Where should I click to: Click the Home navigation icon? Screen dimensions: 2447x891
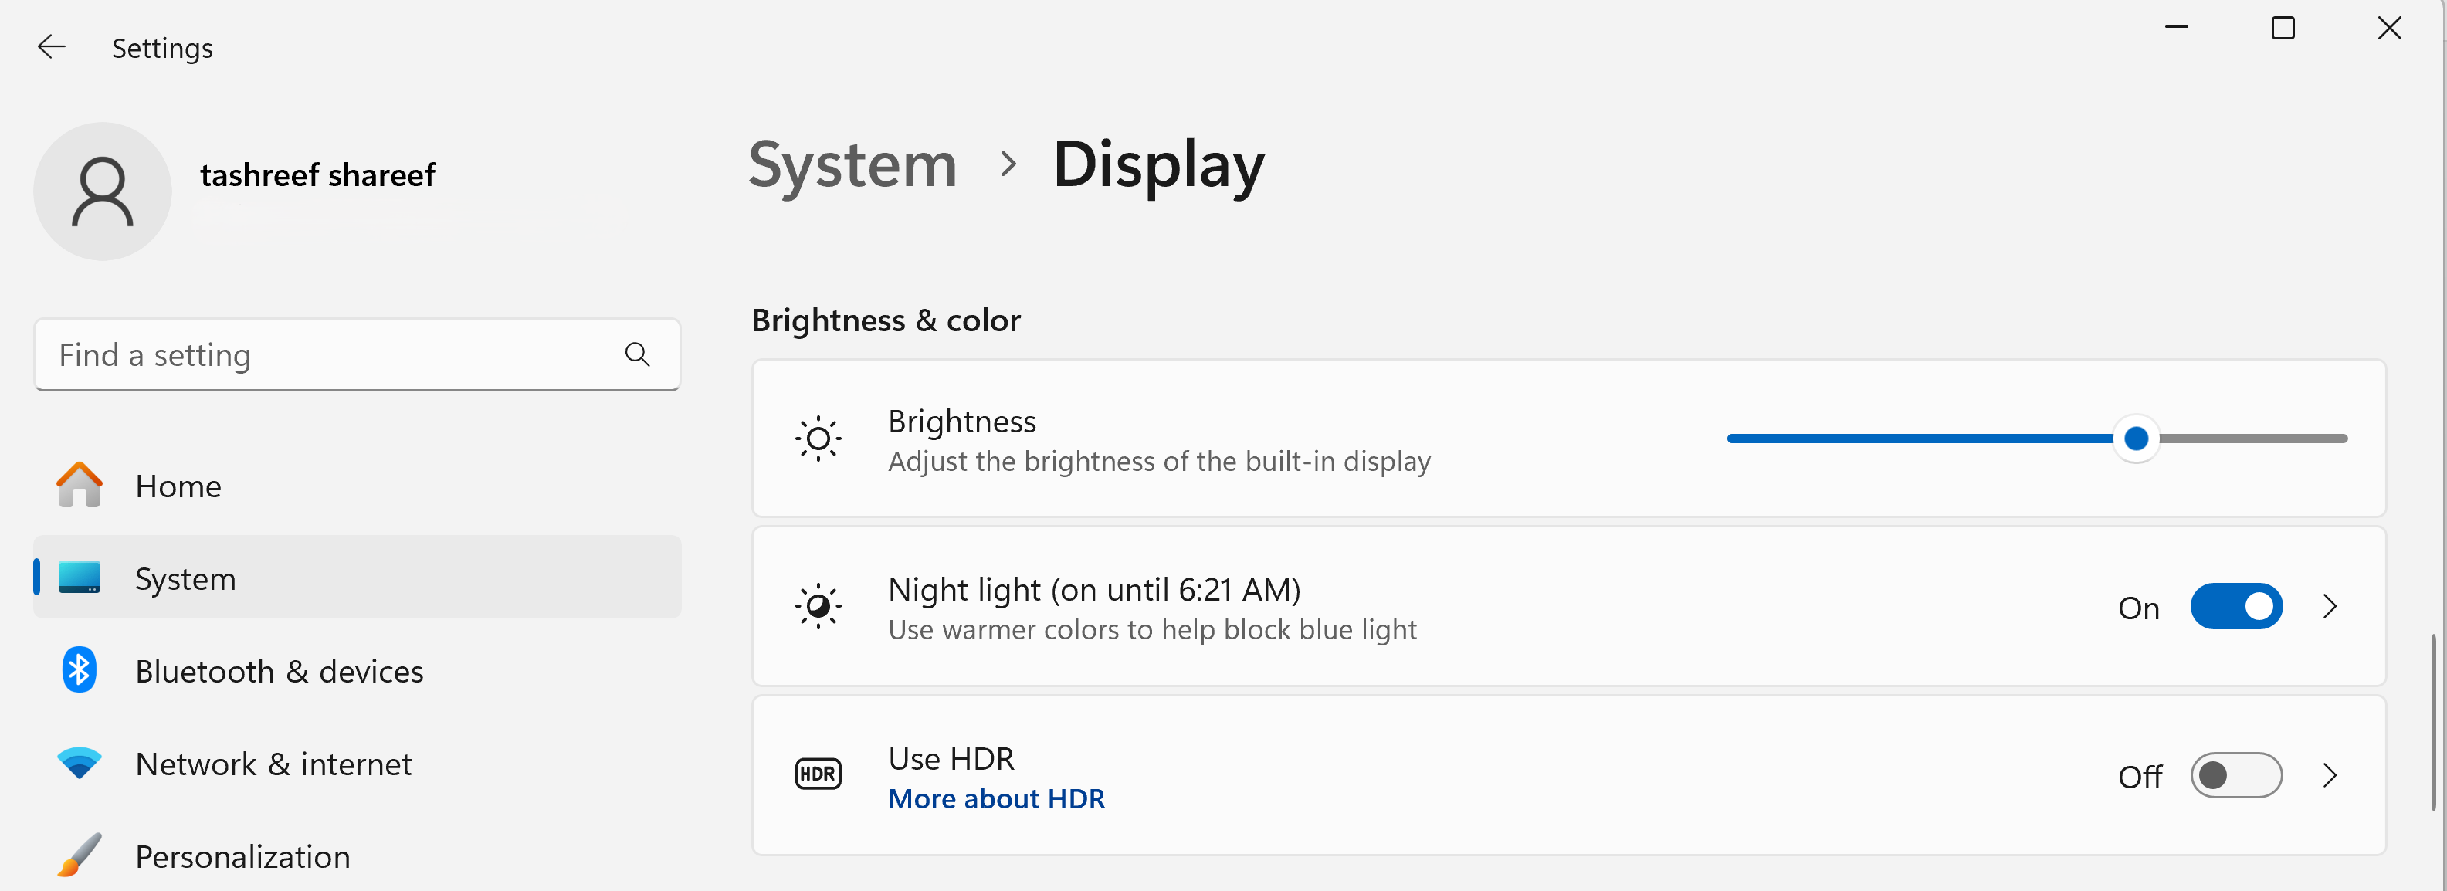pos(78,486)
